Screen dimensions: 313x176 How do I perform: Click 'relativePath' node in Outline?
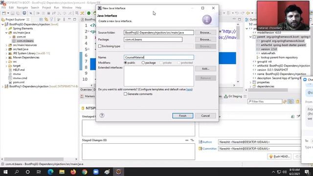pos(268,53)
